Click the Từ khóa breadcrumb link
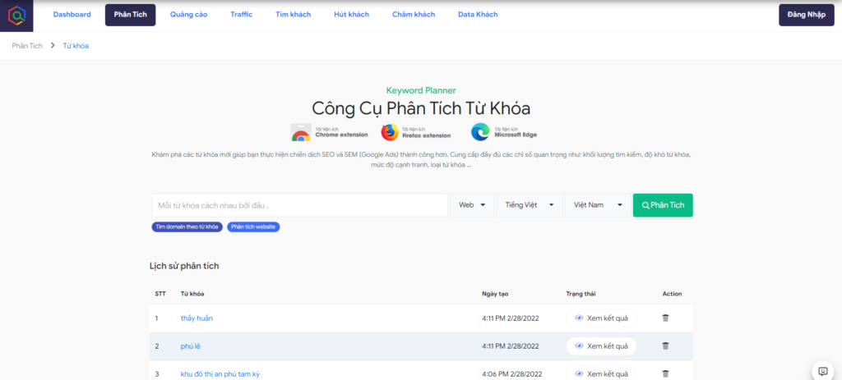 point(76,46)
